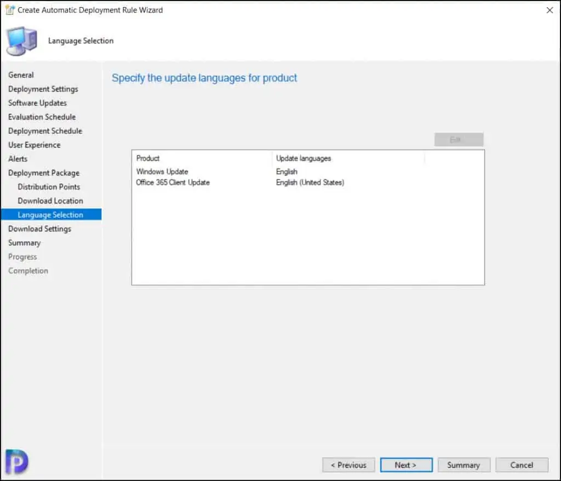This screenshot has width=561, height=481.
Task: Open Evaluation Schedule page
Action: click(42, 117)
